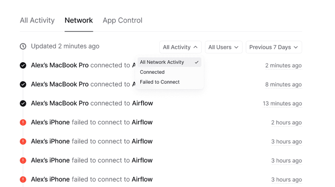The width and height of the screenshot is (335, 187).
Task: Click the 13 minutes ago timestamp
Action: pyautogui.click(x=282, y=104)
